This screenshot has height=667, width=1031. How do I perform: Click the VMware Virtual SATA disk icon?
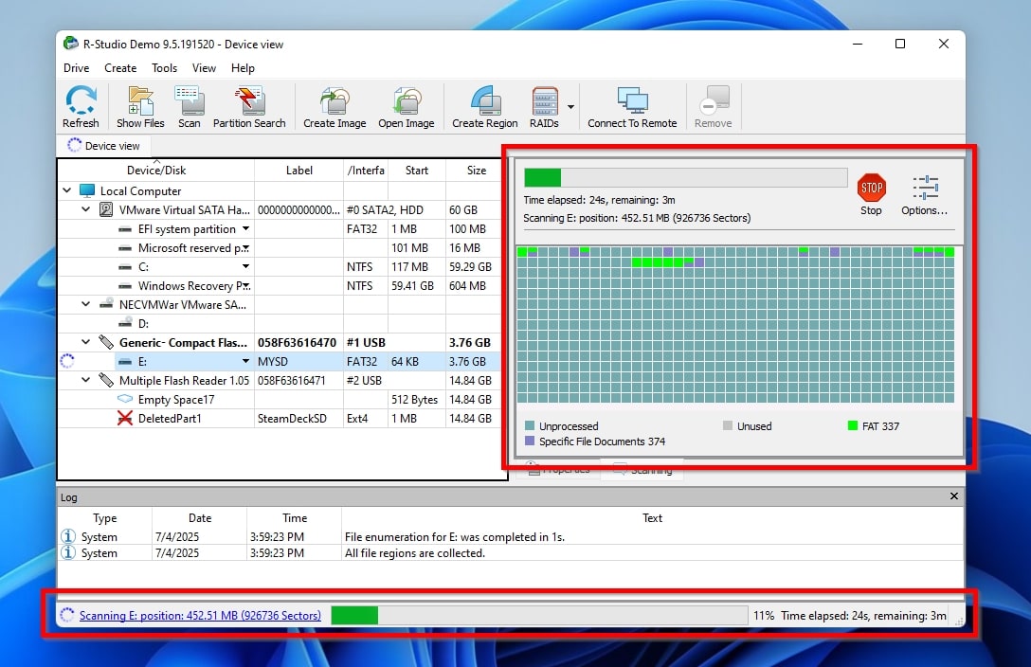(106, 209)
